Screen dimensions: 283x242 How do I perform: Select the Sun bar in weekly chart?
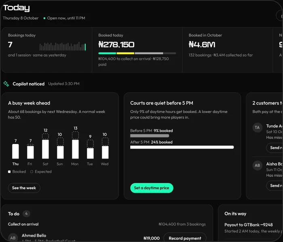pyautogui.click(x=60, y=148)
